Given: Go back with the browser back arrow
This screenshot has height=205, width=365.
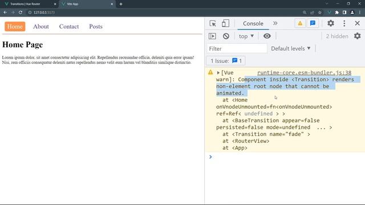Looking at the screenshot, I should (5, 13).
